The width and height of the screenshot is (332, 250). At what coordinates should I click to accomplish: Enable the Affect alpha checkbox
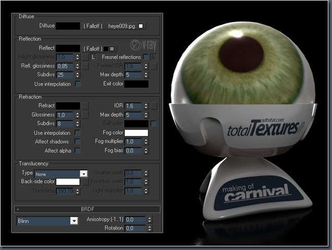(78, 151)
